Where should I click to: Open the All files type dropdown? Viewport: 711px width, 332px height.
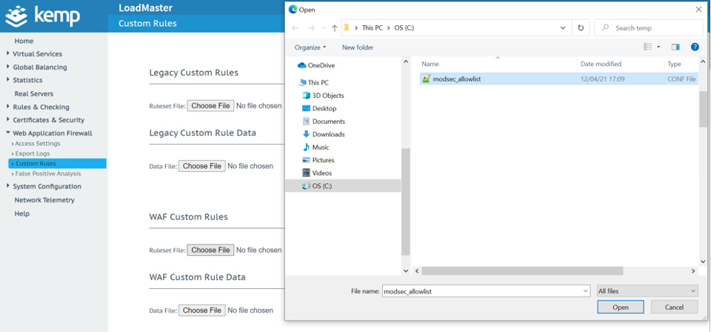(x=647, y=291)
